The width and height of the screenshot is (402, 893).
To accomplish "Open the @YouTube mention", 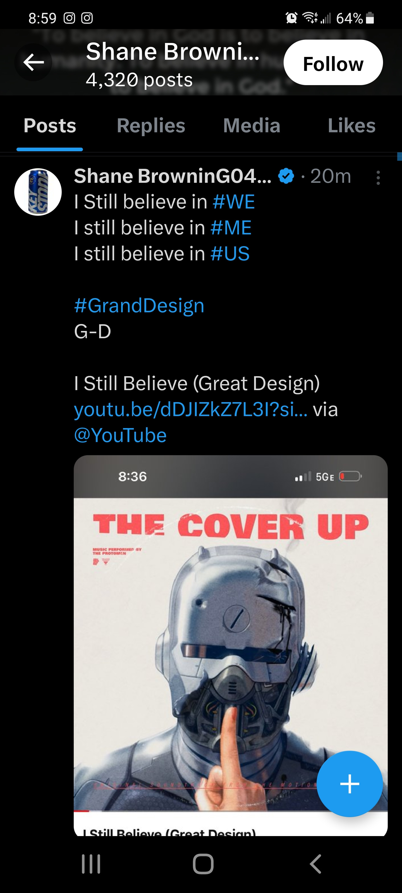I will (x=120, y=435).
